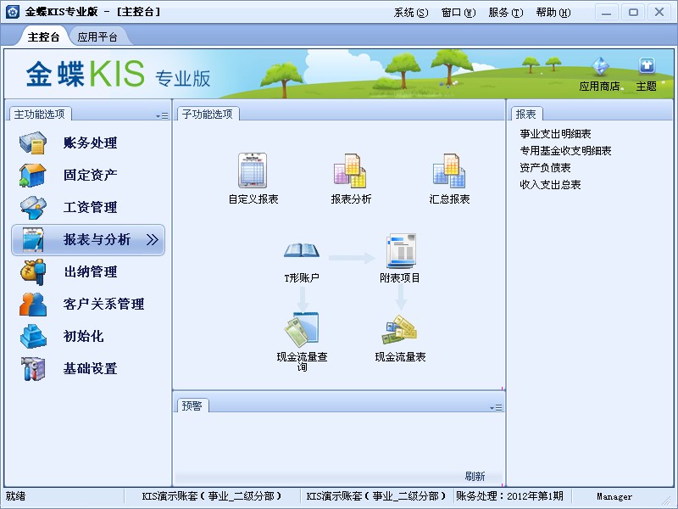Screen dimensions: 678x509
Task: Open the 服务(T) menu
Action: click(505, 13)
